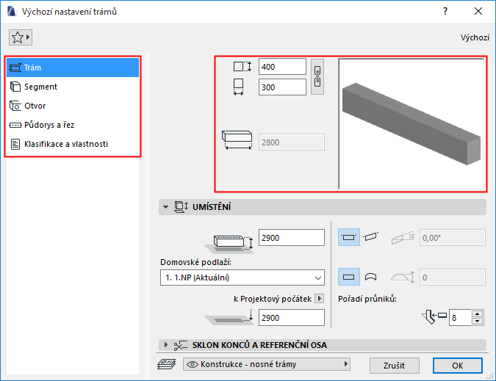
Task: Click the beam height dimension icon
Action: coord(242,67)
